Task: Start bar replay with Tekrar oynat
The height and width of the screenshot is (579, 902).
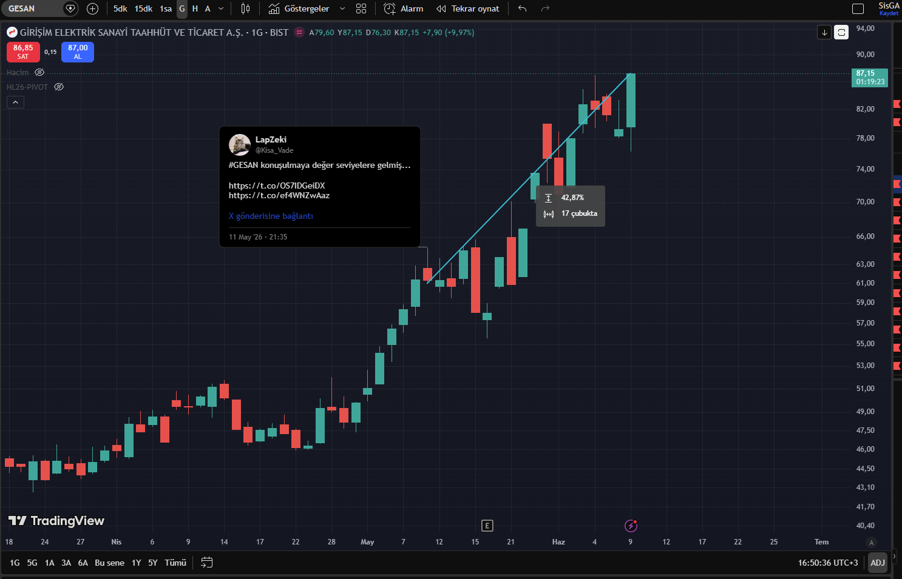Action: tap(468, 8)
